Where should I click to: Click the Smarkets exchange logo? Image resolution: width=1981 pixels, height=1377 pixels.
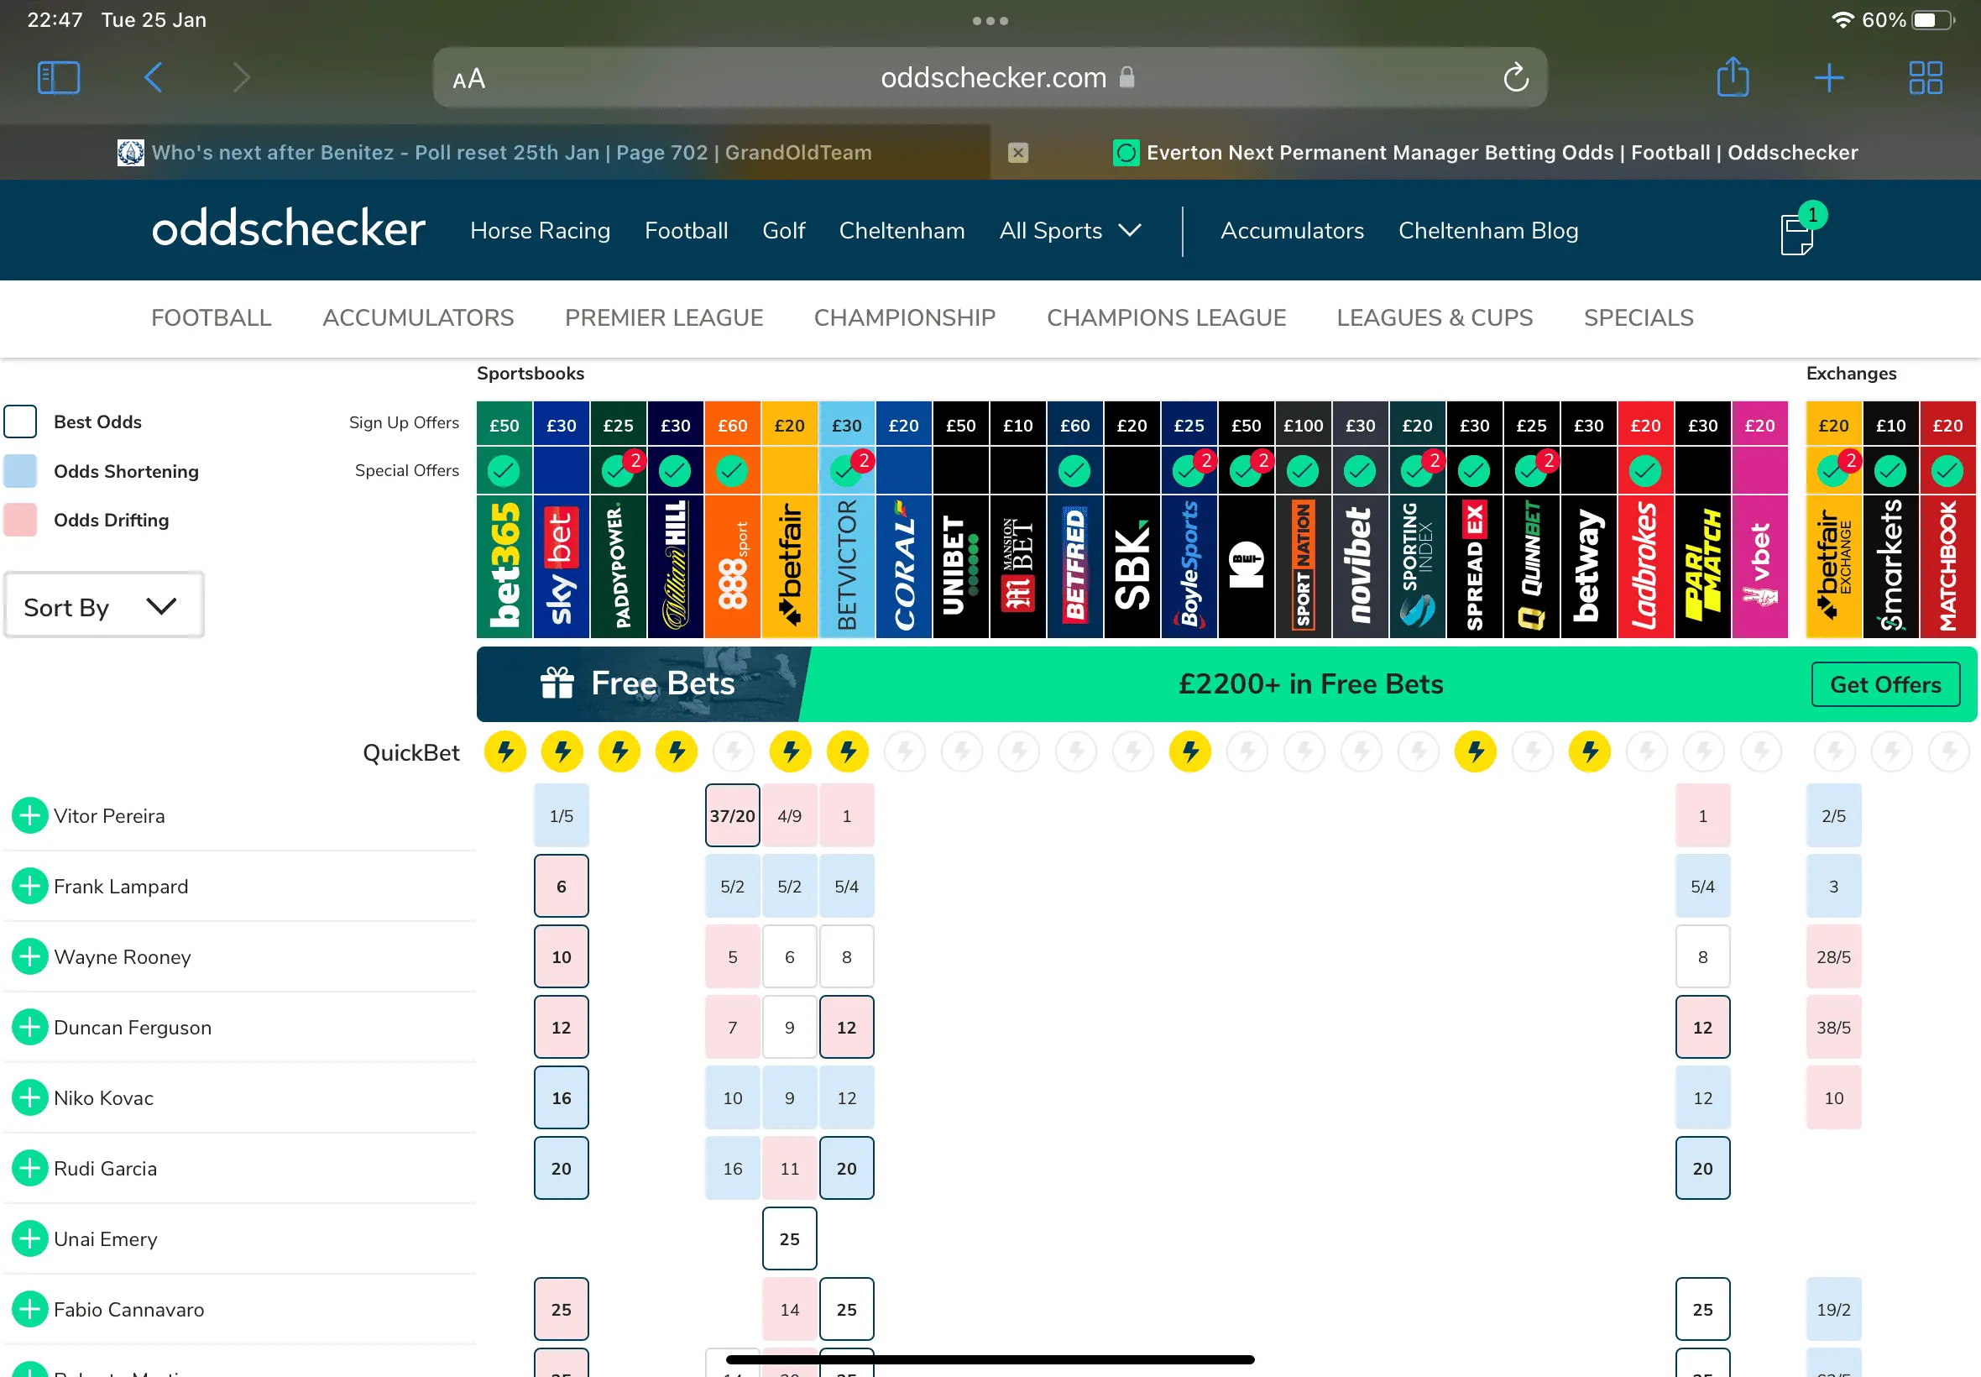click(x=1890, y=566)
